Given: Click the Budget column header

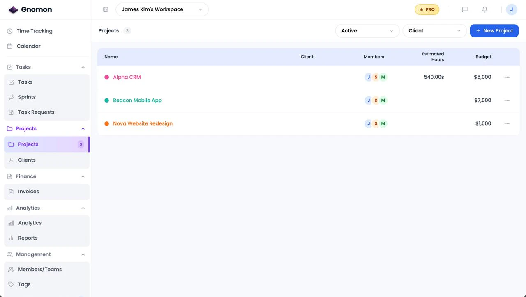Looking at the screenshot, I should (483, 57).
